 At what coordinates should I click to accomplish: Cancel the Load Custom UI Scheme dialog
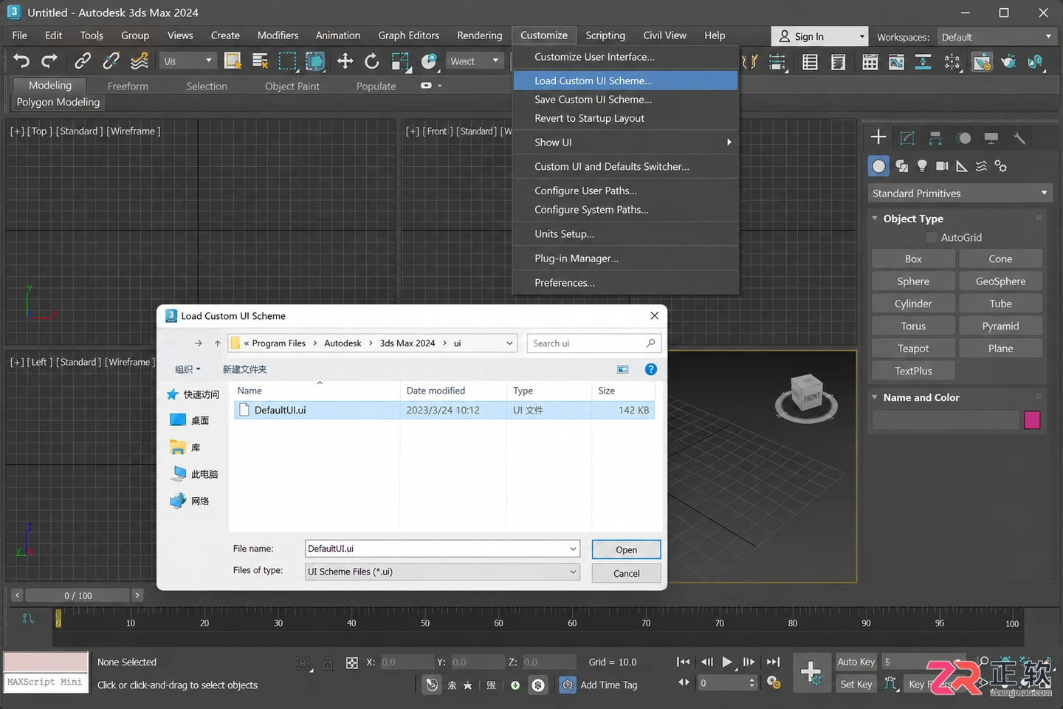[626, 573]
